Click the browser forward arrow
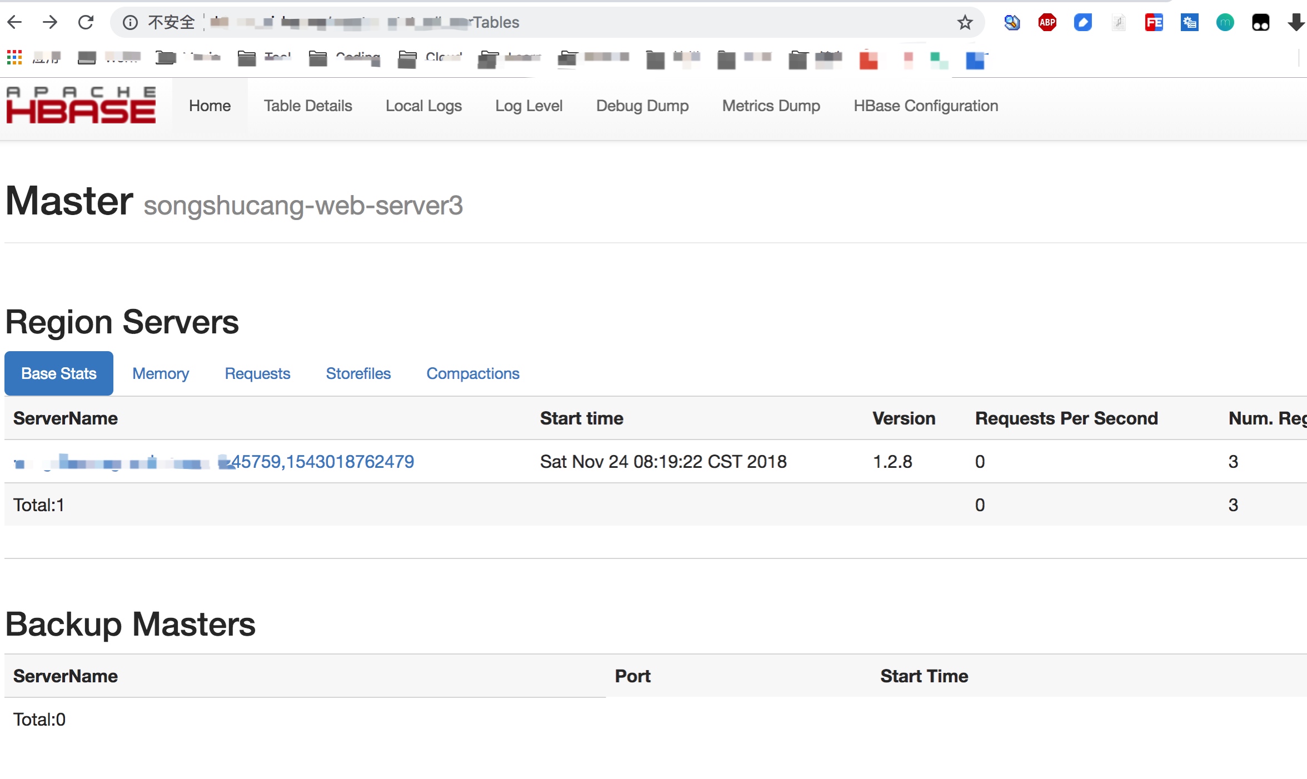Viewport: 1307px width, 779px height. 50,22
